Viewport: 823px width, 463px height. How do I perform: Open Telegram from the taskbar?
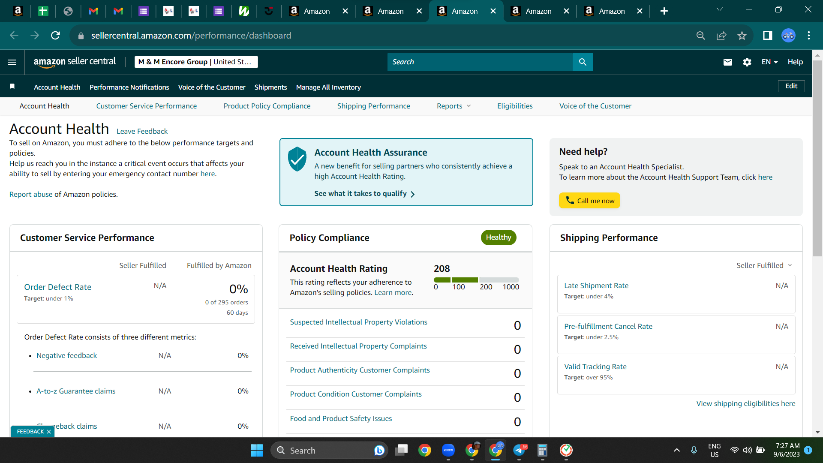pyautogui.click(x=520, y=450)
